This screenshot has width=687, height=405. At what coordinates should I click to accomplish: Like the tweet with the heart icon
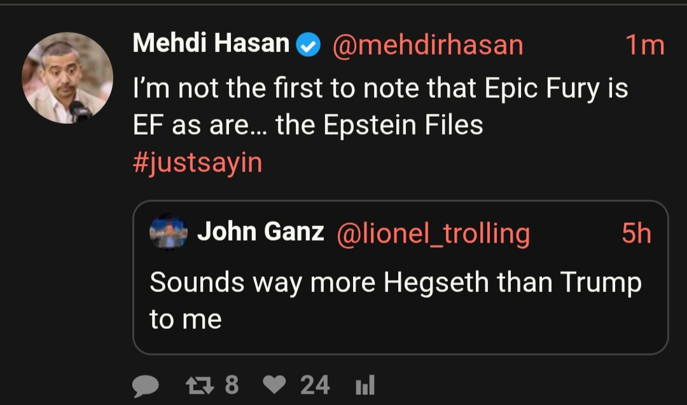(x=275, y=385)
